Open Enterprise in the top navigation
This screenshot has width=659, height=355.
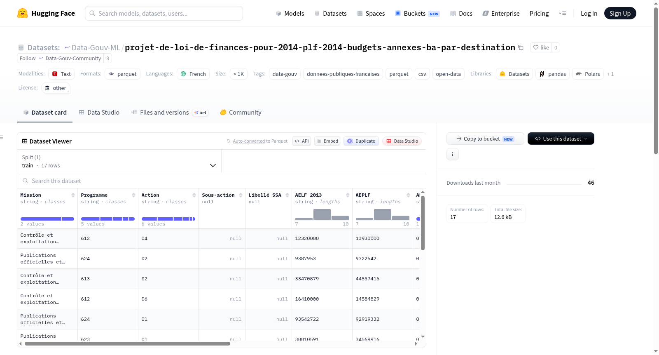(x=501, y=13)
